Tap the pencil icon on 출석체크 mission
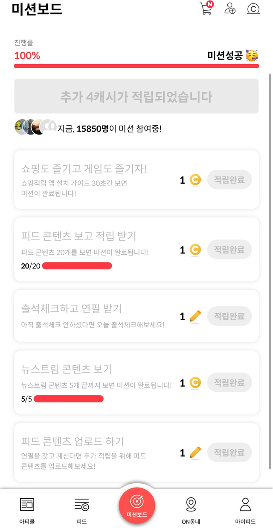Image resolution: width=273 pixels, height=532 pixels. pyautogui.click(x=195, y=316)
